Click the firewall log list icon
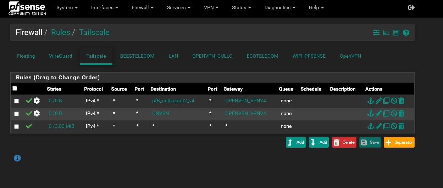The height and width of the screenshot is (188, 443). [396, 33]
